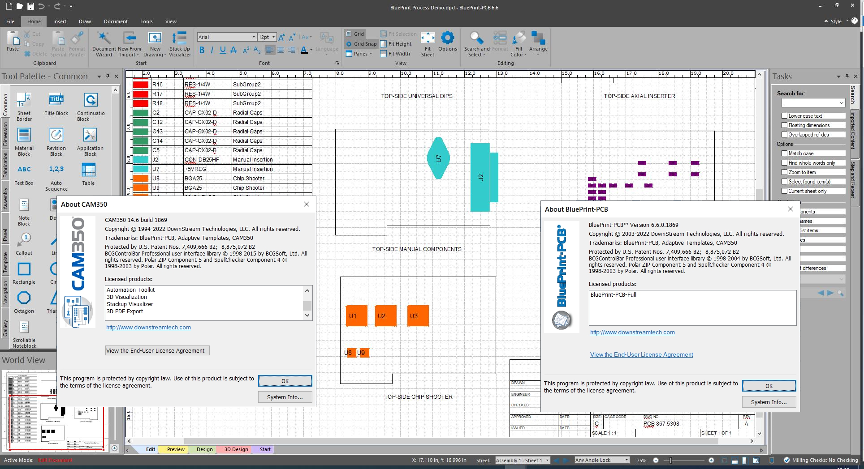Expand the Any Angle Lock dropdown
This screenshot has height=469, width=864.
point(626,460)
